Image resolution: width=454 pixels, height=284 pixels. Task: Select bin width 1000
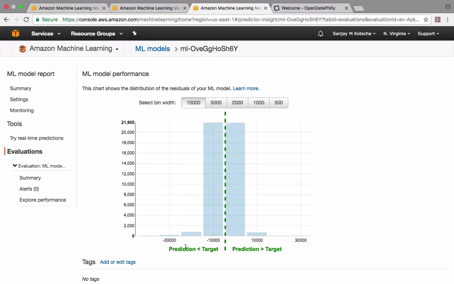click(259, 103)
